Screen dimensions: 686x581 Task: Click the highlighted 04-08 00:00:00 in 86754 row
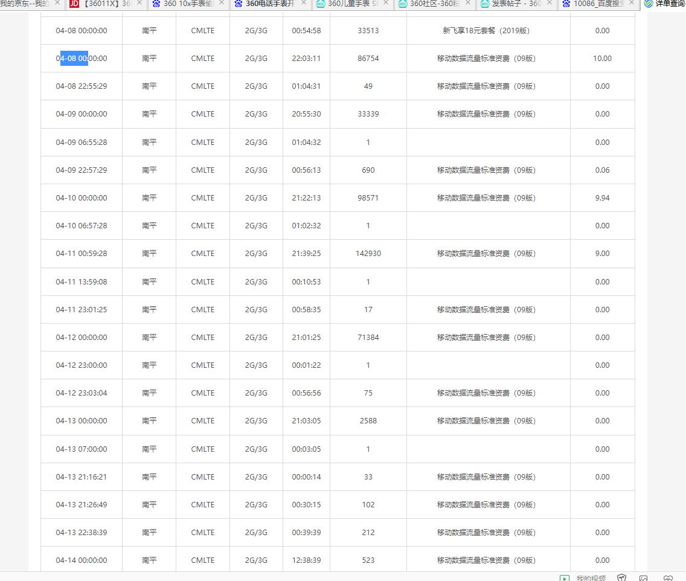82,58
